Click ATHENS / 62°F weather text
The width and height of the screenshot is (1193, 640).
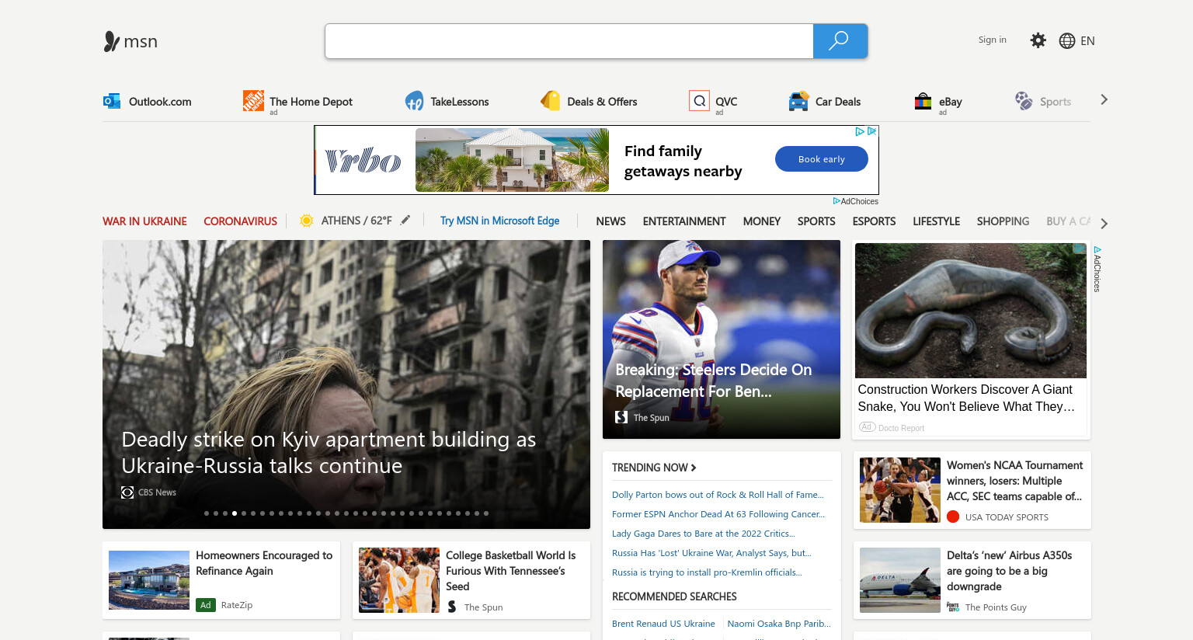pyautogui.click(x=357, y=221)
